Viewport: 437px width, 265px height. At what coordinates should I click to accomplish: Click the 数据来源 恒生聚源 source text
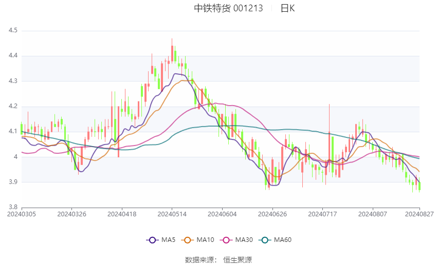[x=219, y=260]
